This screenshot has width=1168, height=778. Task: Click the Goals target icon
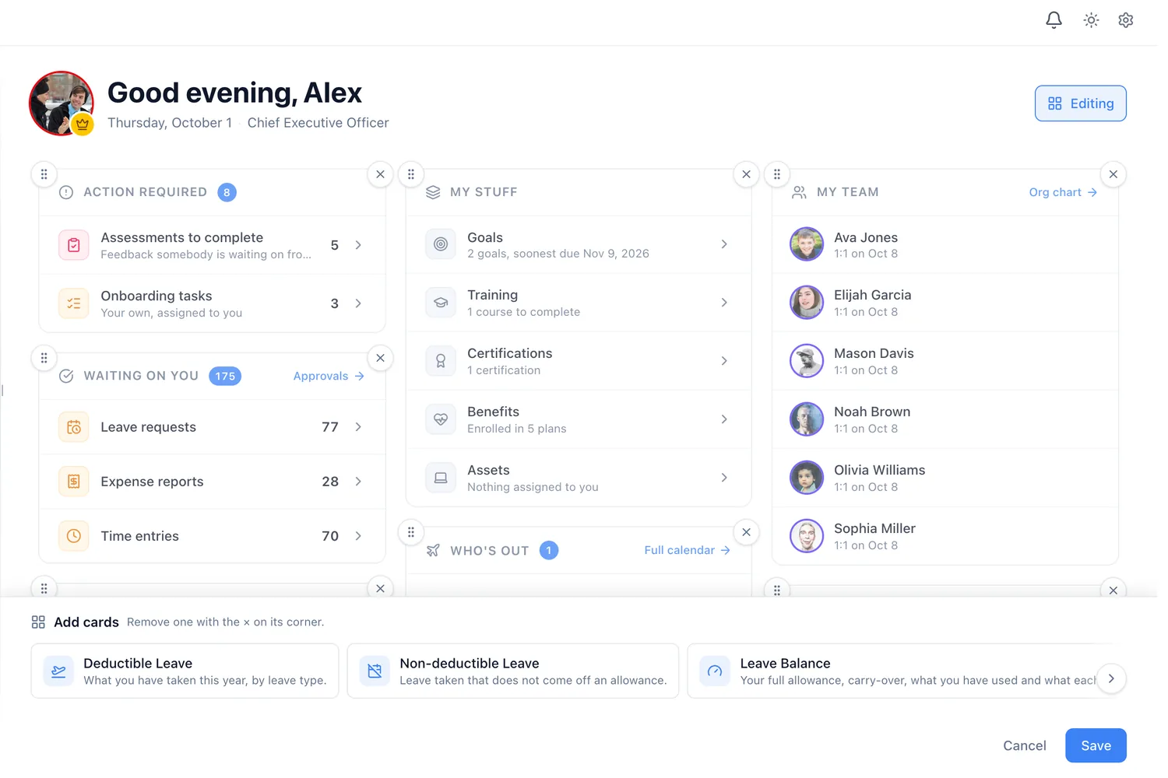coord(441,244)
